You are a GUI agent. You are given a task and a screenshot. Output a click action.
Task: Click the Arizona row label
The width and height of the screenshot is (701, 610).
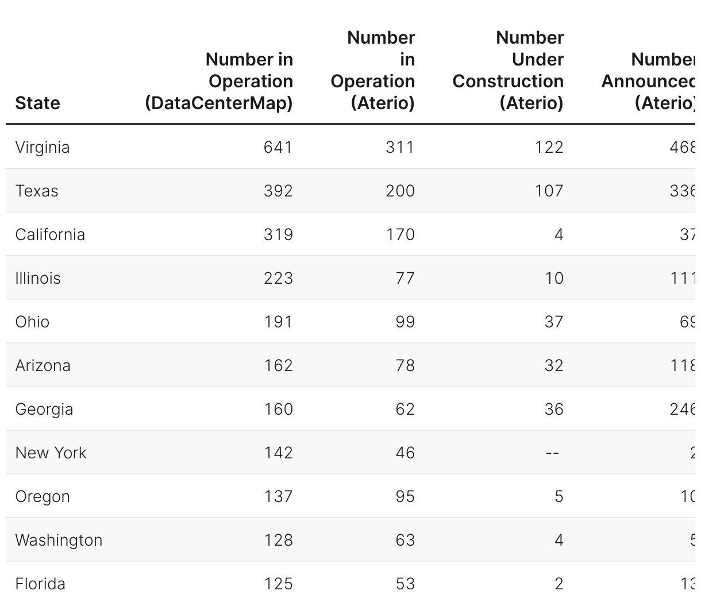coord(43,365)
